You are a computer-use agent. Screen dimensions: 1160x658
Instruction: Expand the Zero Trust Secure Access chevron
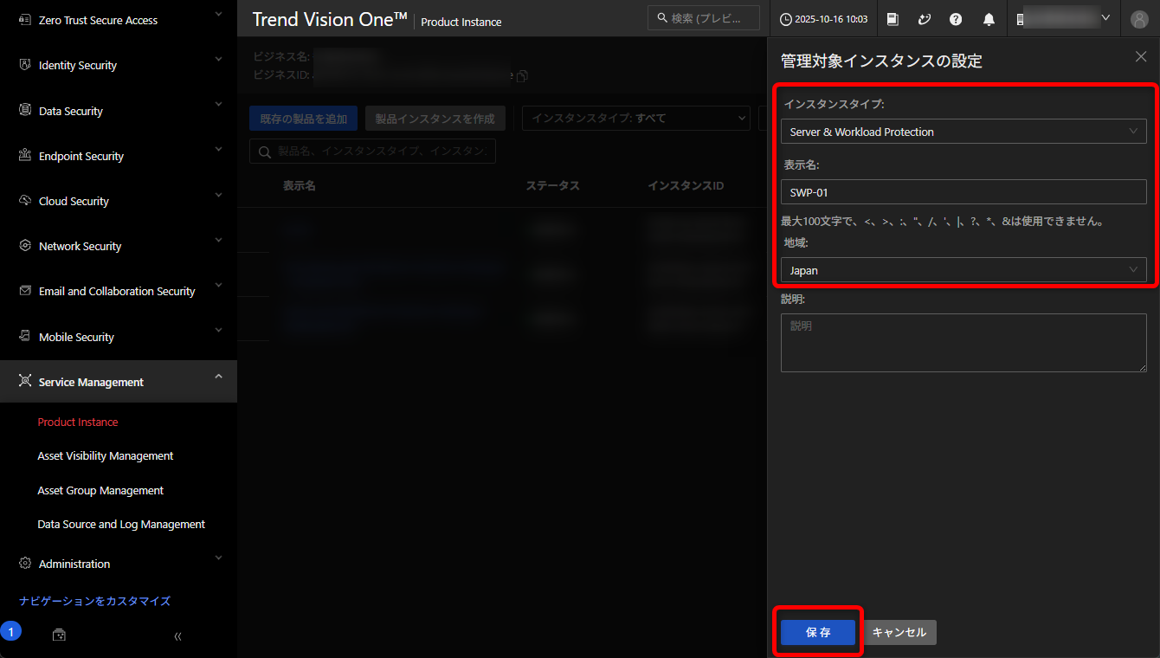tap(218, 15)
